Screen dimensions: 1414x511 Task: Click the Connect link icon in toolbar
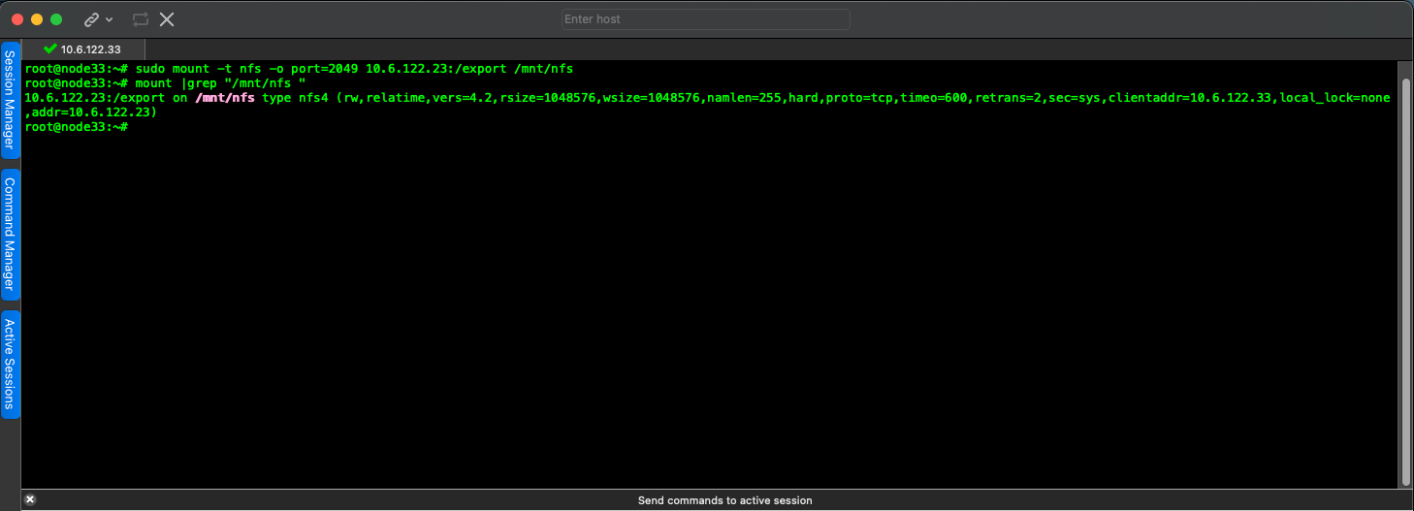click(91, 19)
